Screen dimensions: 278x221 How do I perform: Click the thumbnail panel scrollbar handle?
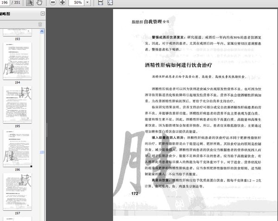pos(42,152)
